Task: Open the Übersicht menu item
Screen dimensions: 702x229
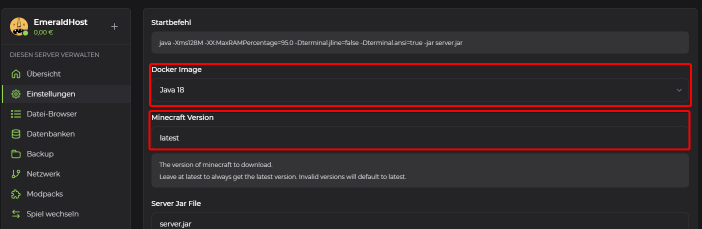Action: point(44,74)
